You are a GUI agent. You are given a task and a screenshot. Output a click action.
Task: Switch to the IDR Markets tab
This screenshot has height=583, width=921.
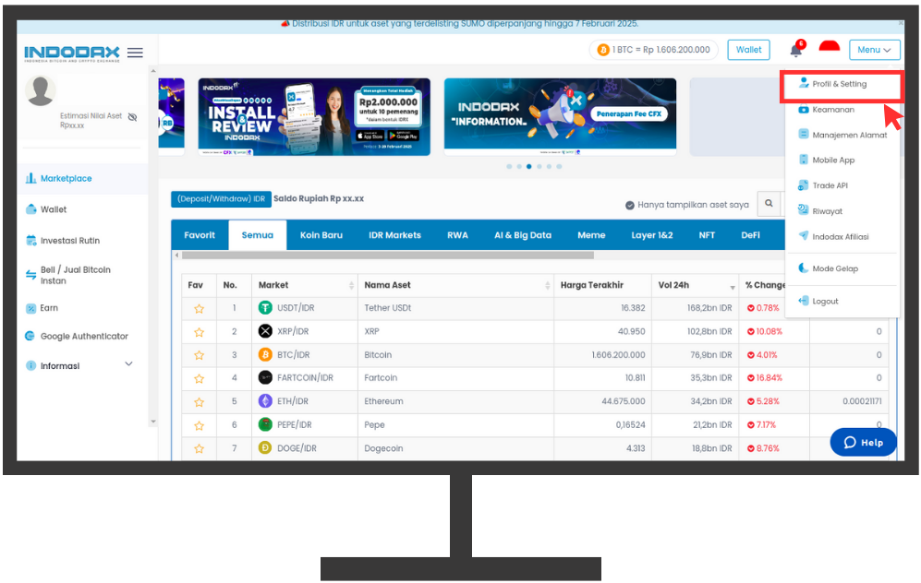394,235
